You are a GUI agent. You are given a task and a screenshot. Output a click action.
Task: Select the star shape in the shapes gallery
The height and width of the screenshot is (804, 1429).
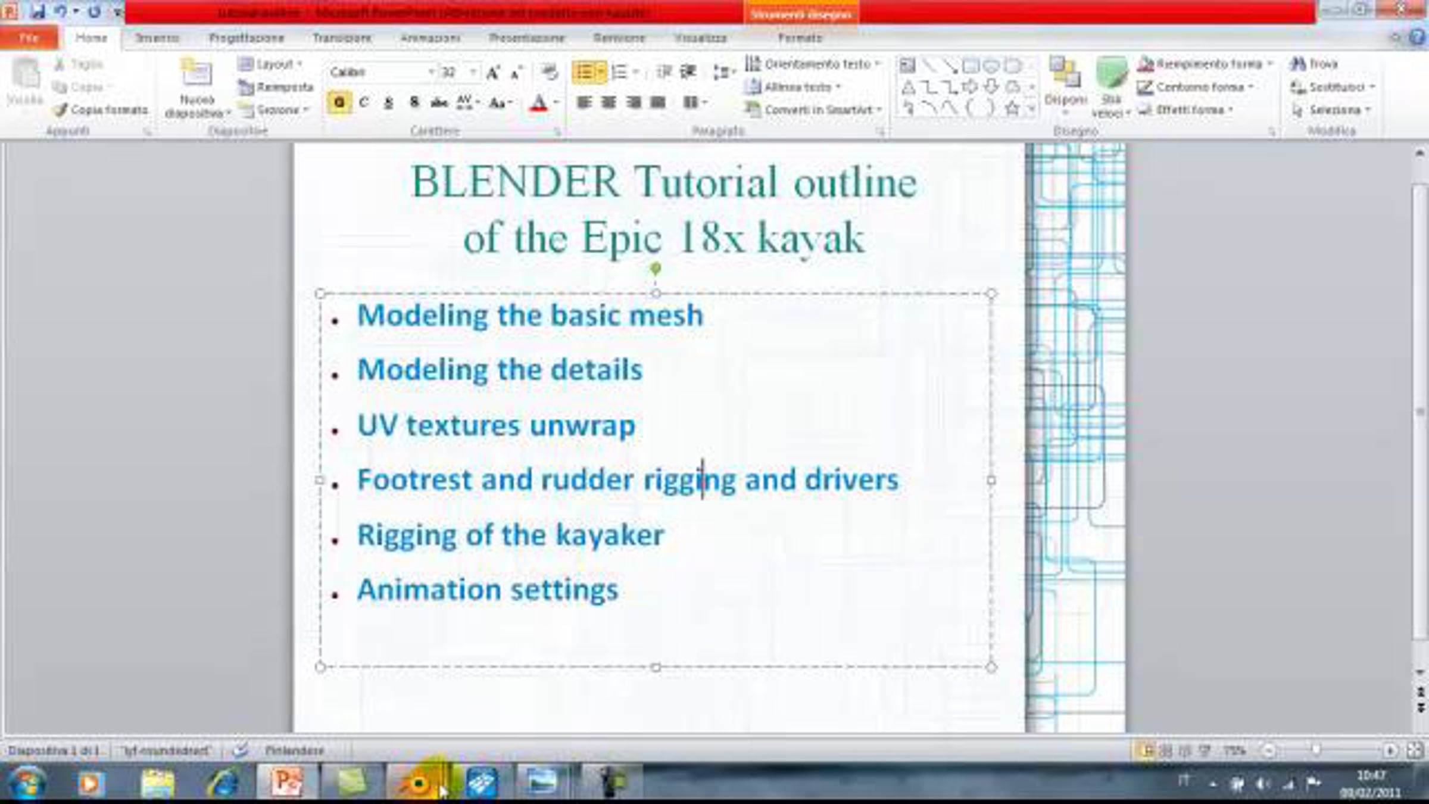point(1012,109)
